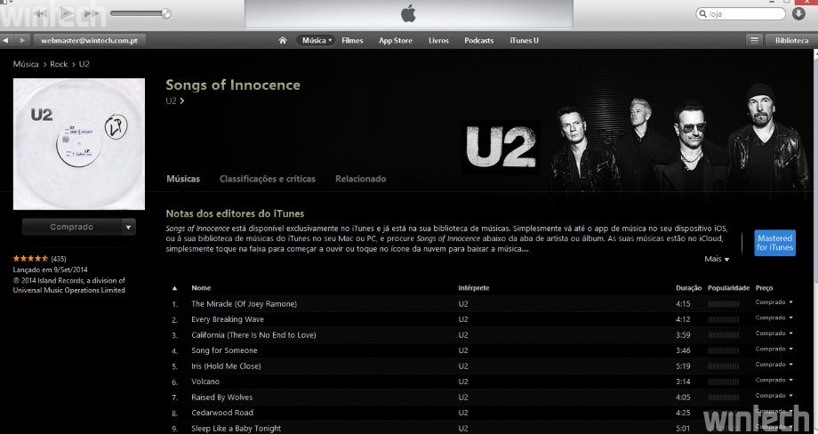Switch to Classificações e críticas tab
This screenshot has width=818, height=434.
(x=268, y=179)
